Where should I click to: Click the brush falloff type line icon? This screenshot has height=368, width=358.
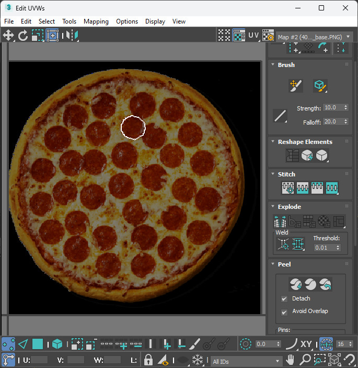pyautogui.click(x=280, y=116)
